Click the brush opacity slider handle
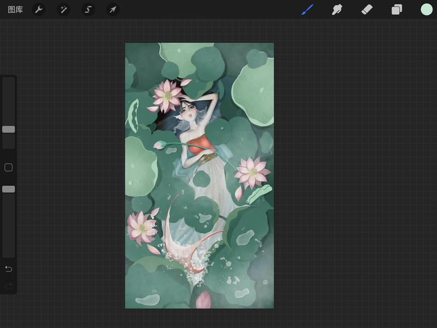 point(9,189)
